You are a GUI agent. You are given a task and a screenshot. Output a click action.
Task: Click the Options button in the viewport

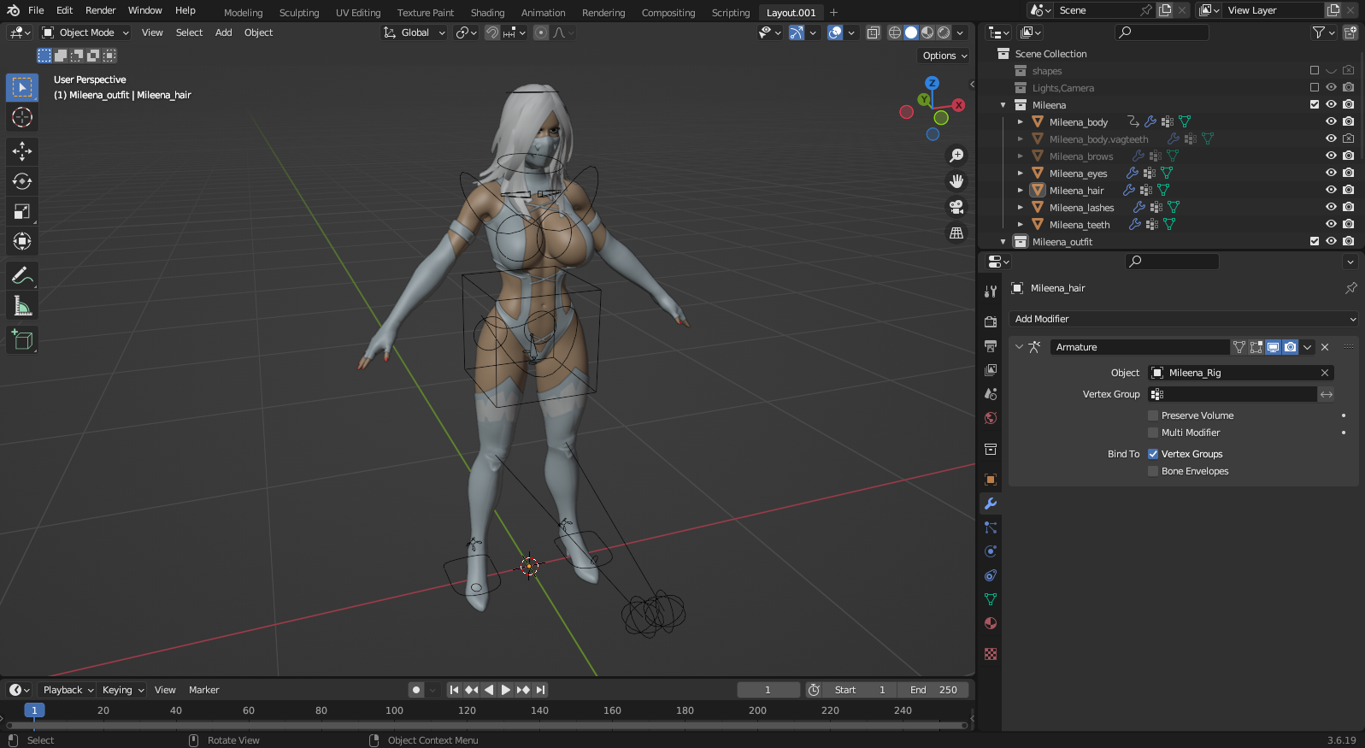(944, 56)
